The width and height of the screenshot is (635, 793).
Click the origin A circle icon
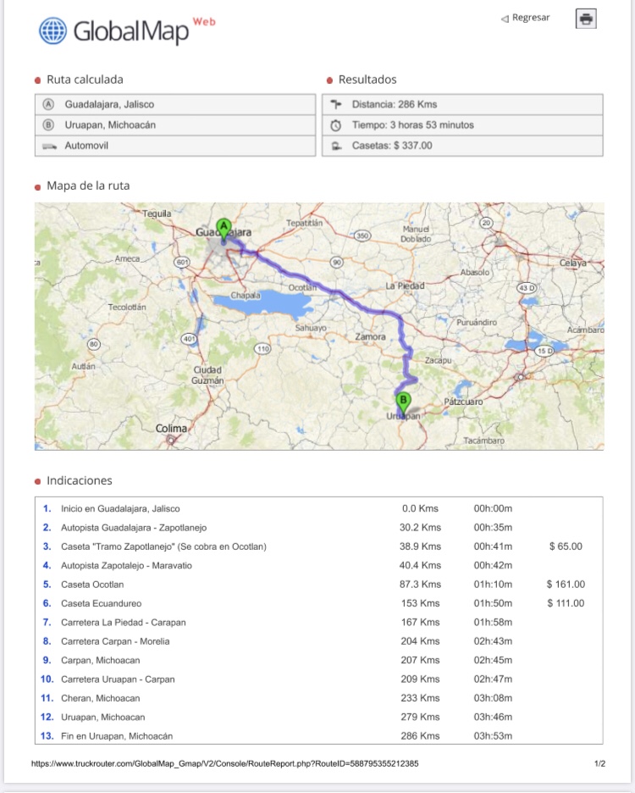pyautogui.click(x=48, y=104)
